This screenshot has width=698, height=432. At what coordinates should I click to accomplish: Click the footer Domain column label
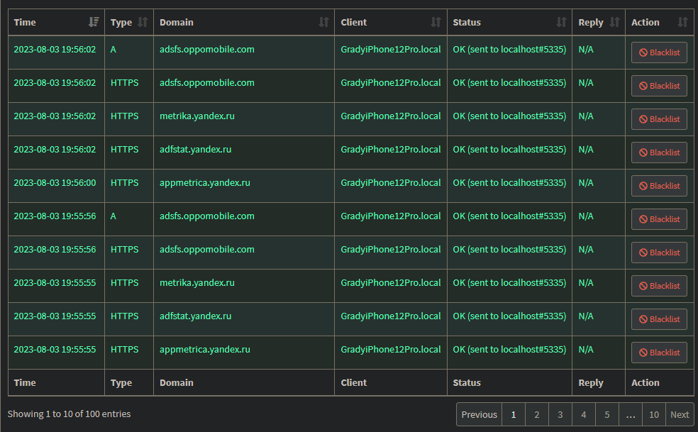click(177, 382)
